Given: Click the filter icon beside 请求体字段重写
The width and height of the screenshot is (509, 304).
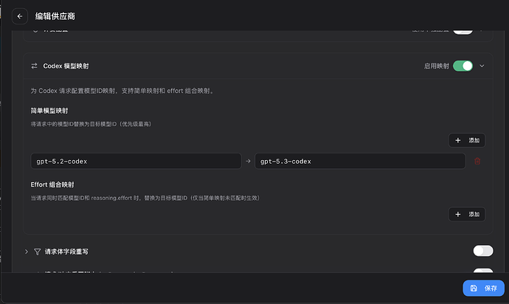Looking at the screenshot, I should click(x=38, y=252).
